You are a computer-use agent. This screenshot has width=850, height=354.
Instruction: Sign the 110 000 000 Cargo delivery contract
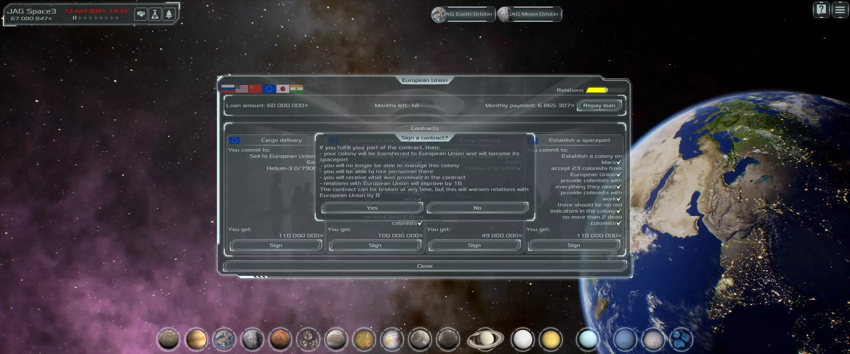276,245
